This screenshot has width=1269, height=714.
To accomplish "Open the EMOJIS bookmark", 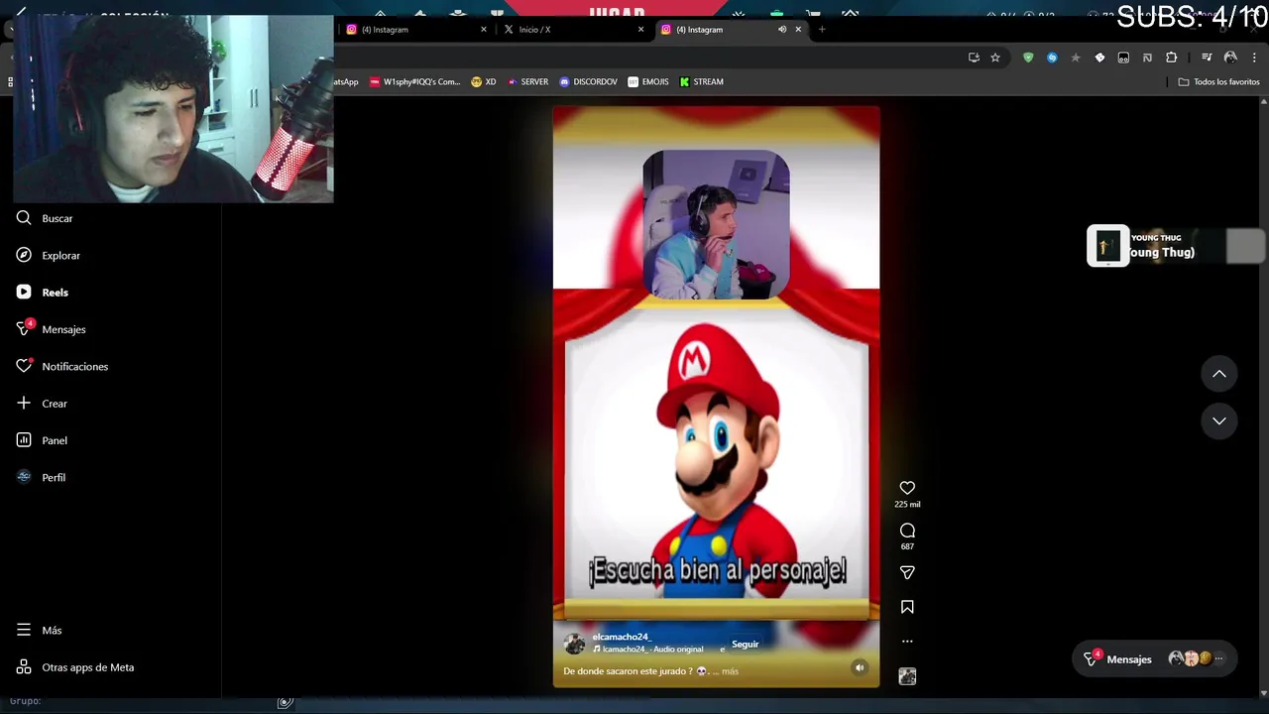I will click(x=648, y=82).
